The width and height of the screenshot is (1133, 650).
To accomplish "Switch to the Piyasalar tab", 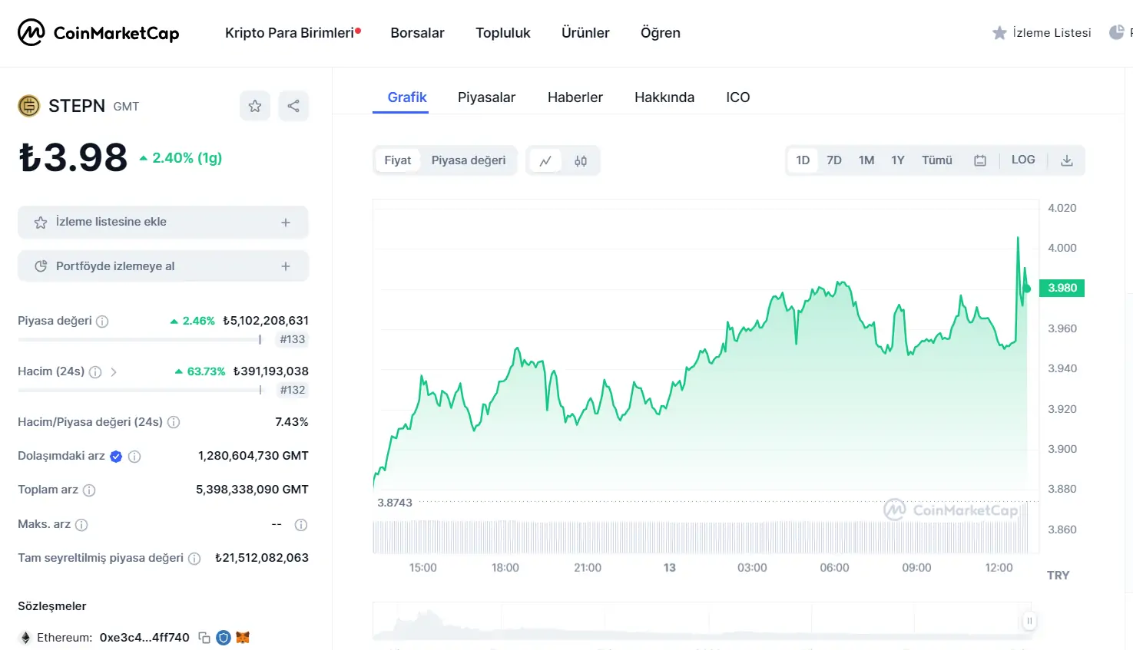I will click(486, 97).
